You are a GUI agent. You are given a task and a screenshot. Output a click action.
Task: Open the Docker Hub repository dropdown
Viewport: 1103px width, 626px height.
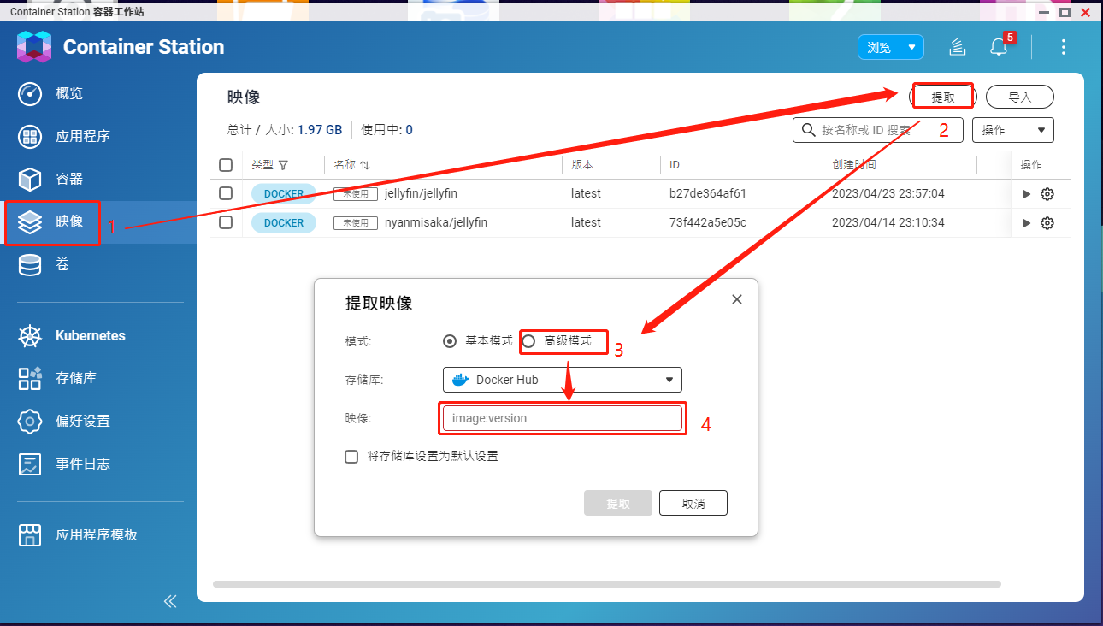(x=562, y=379)
